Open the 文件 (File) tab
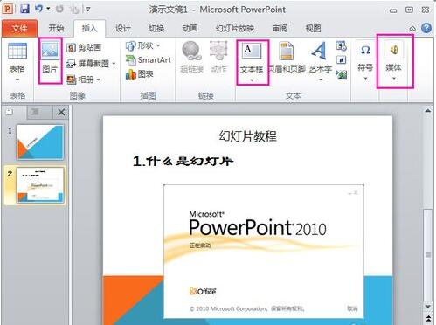436x325 pixels. pyautogui.click(x=19, y=29)
